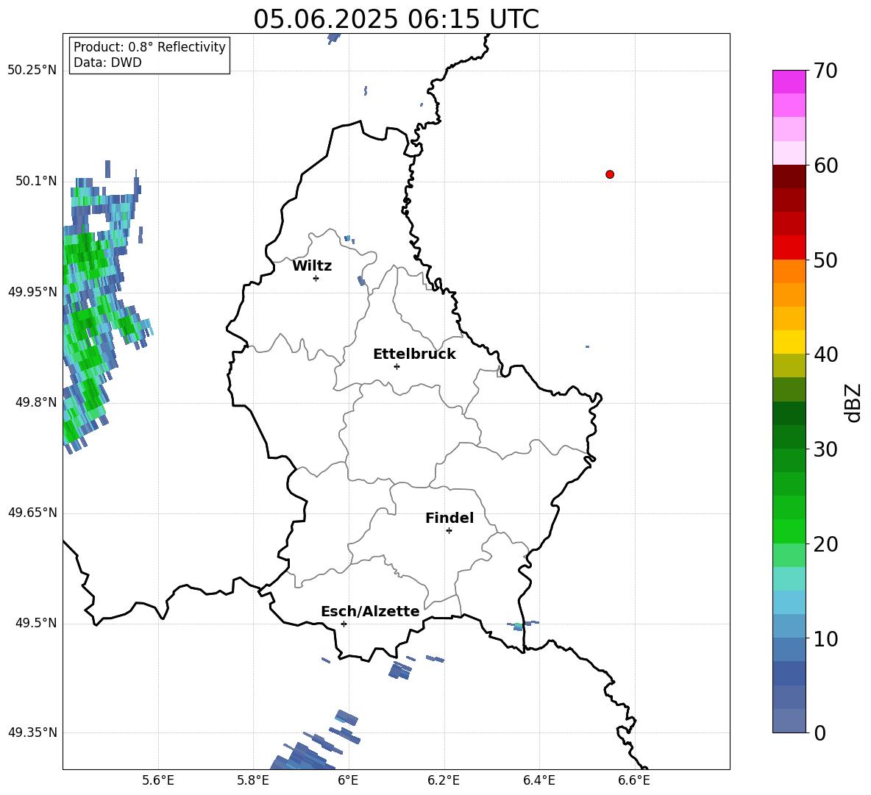Click the 10 tick label on colorbar
The height and width of the screenshot is (795, 871).
(x=825, y=638)
